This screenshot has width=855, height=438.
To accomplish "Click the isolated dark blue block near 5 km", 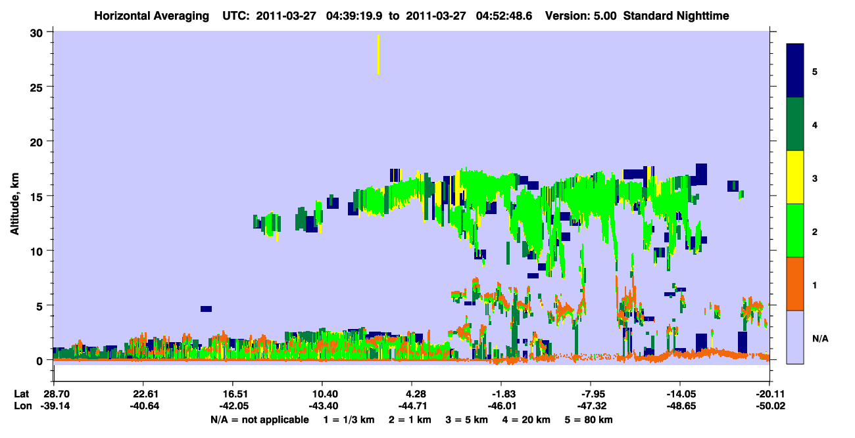I will point(206,309).
